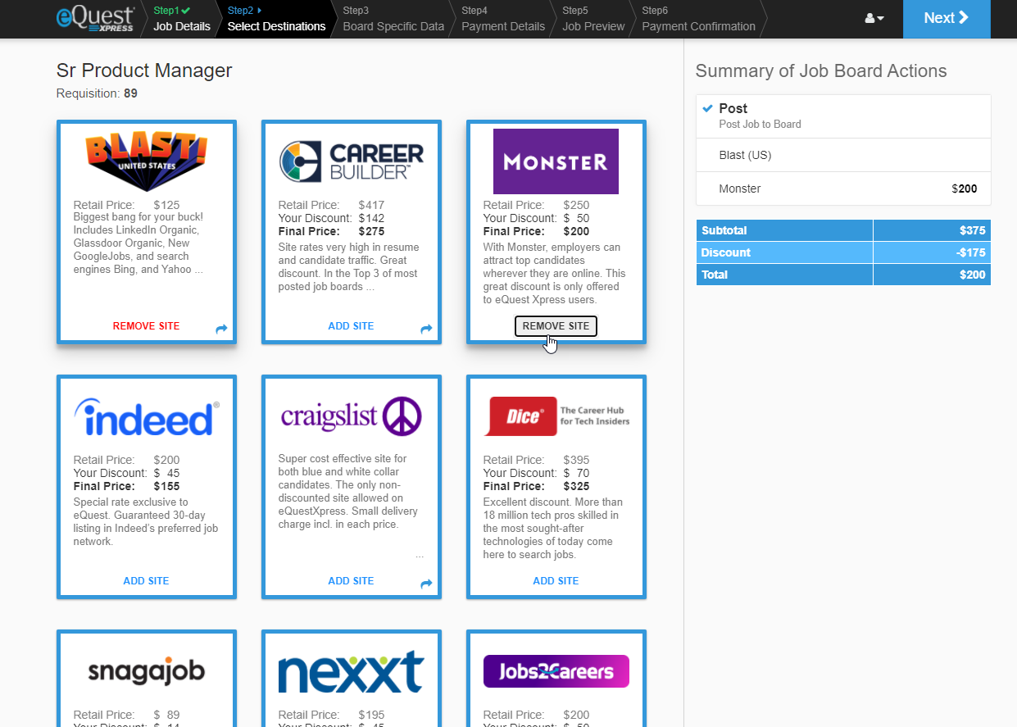The height and width of the screenshot is (727, 1017).
Task: Remove the Monster site
Action: (556, 326)
